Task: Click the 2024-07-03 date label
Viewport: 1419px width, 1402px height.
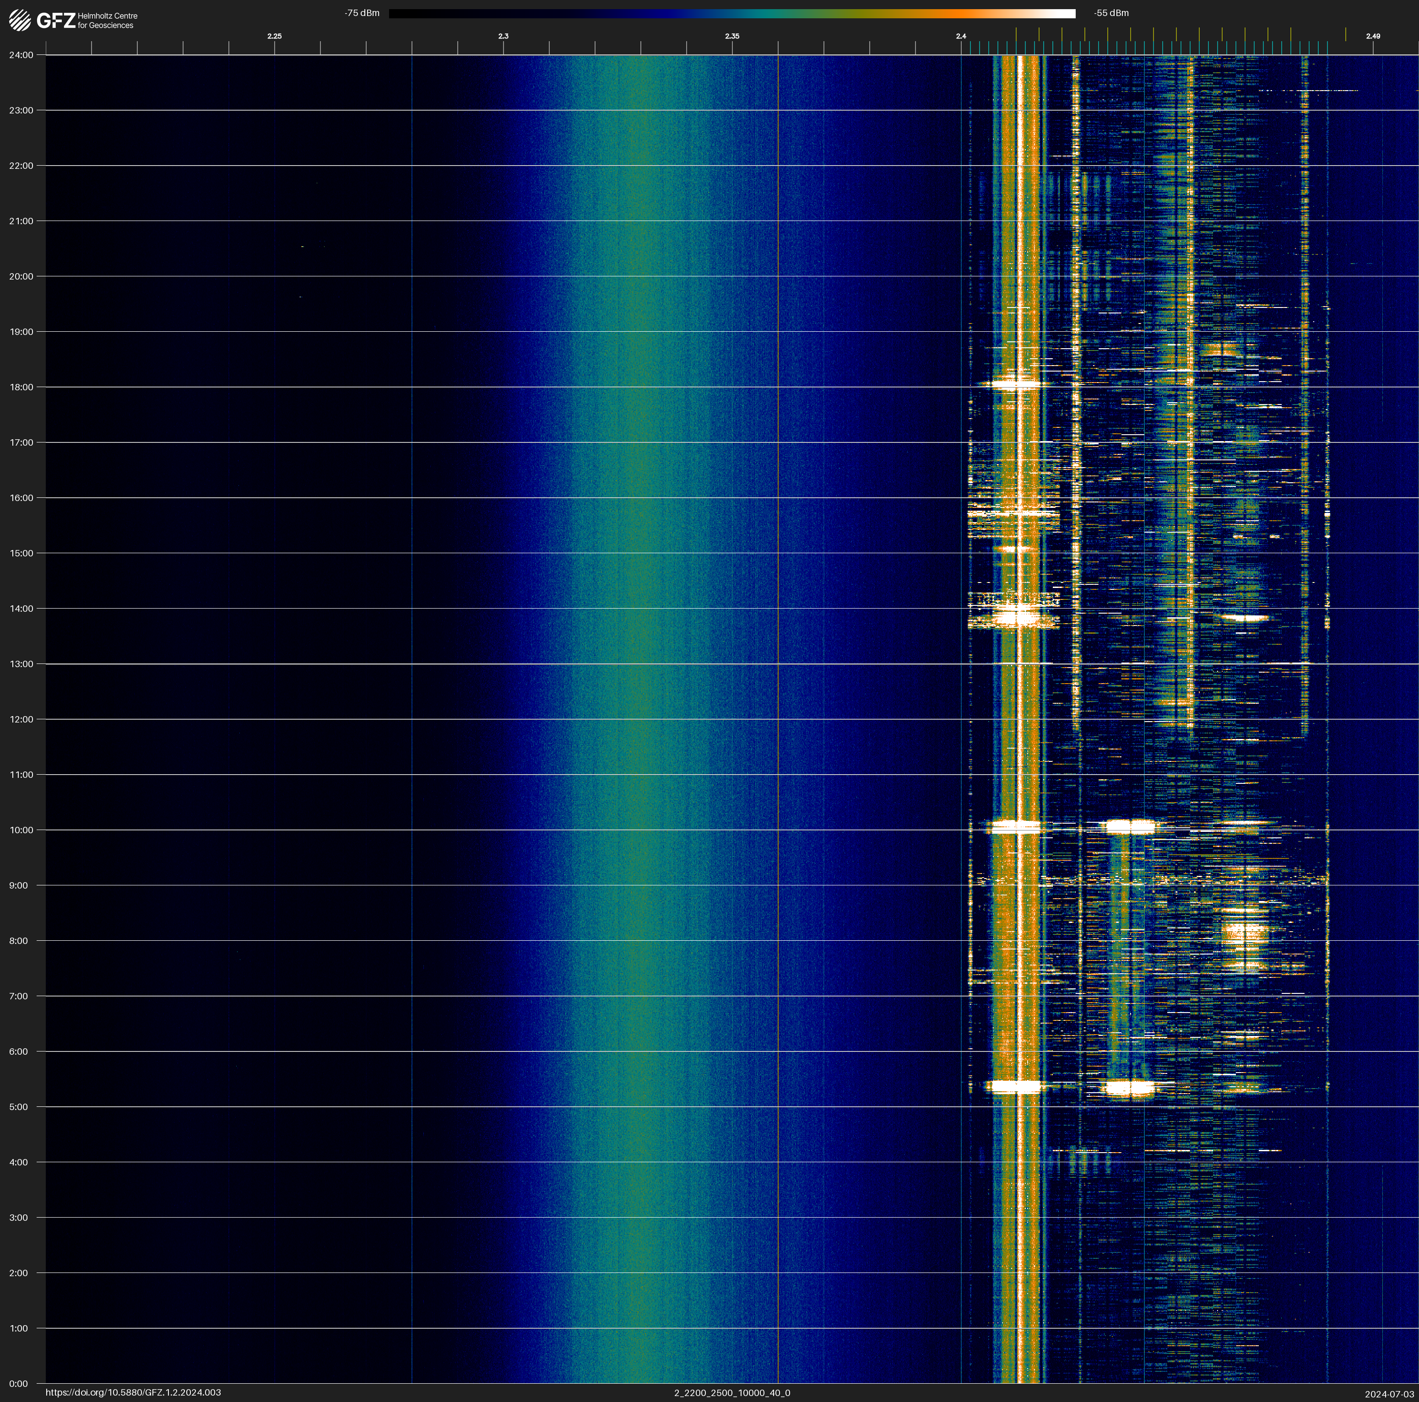Action: pyautogui.click(x=1389, y=1393)
